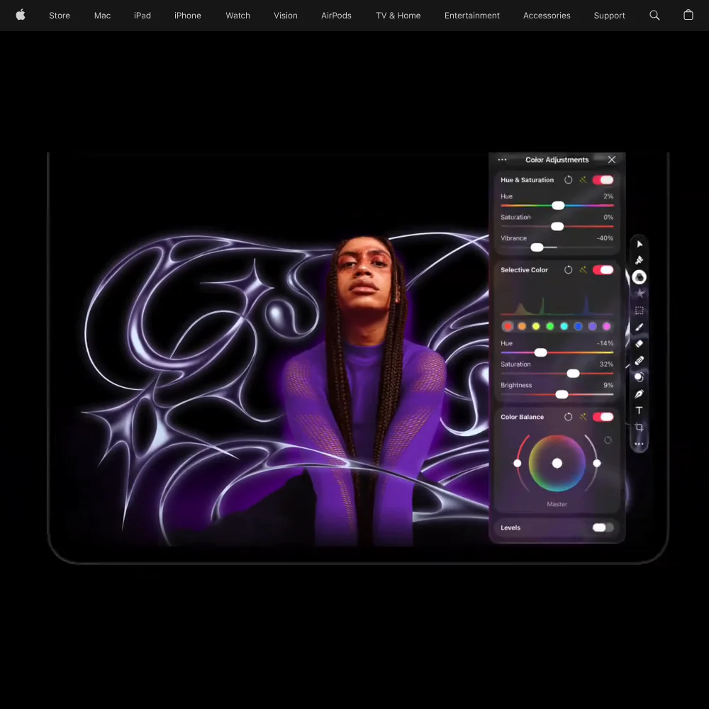709x709 pixels.
Task: Select the green color swatch in Selective Color
Action: coord(550,326)
